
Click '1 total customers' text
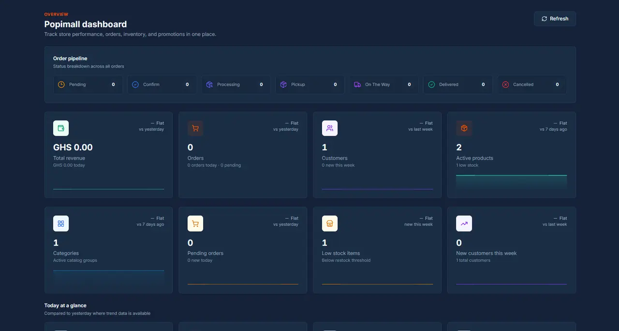point(473,260)
